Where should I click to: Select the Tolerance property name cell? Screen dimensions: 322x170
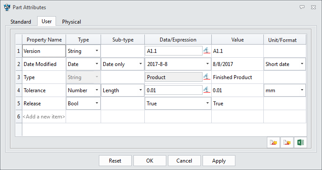[x=44, y=90]
